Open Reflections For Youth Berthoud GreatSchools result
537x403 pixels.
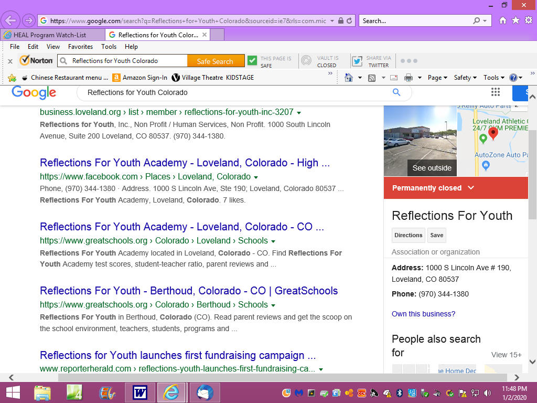point(189,291)
